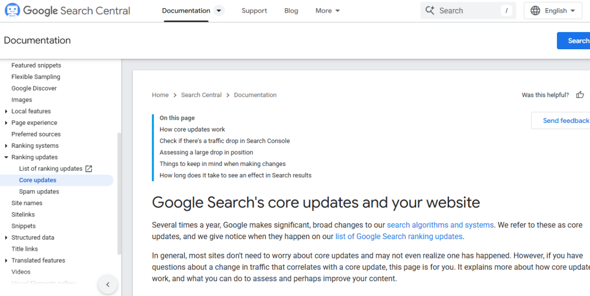Open the Documentation dropdown menu
This screenshot has height=296, width=590.
click(219, 10)
